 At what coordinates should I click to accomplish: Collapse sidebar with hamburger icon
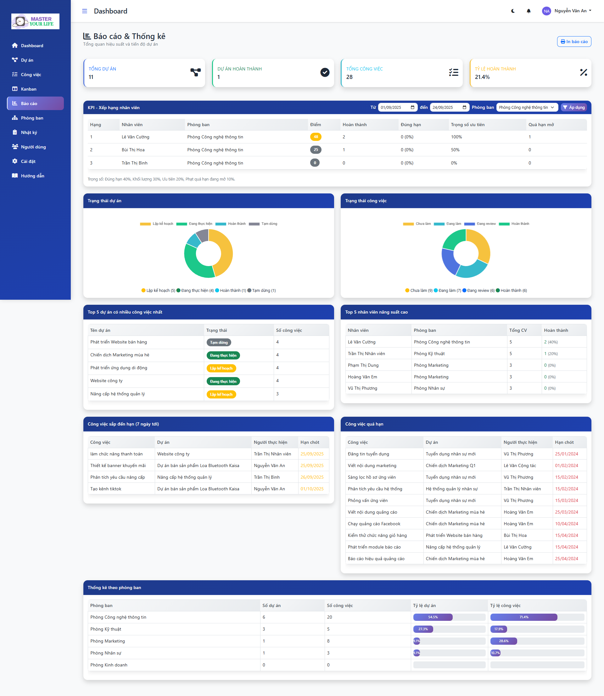[x=85, y=11]
